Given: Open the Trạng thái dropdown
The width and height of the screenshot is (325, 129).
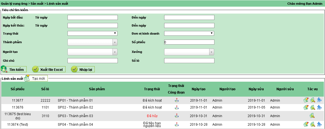Looking at the screenshot, I should tap(92, 33).
